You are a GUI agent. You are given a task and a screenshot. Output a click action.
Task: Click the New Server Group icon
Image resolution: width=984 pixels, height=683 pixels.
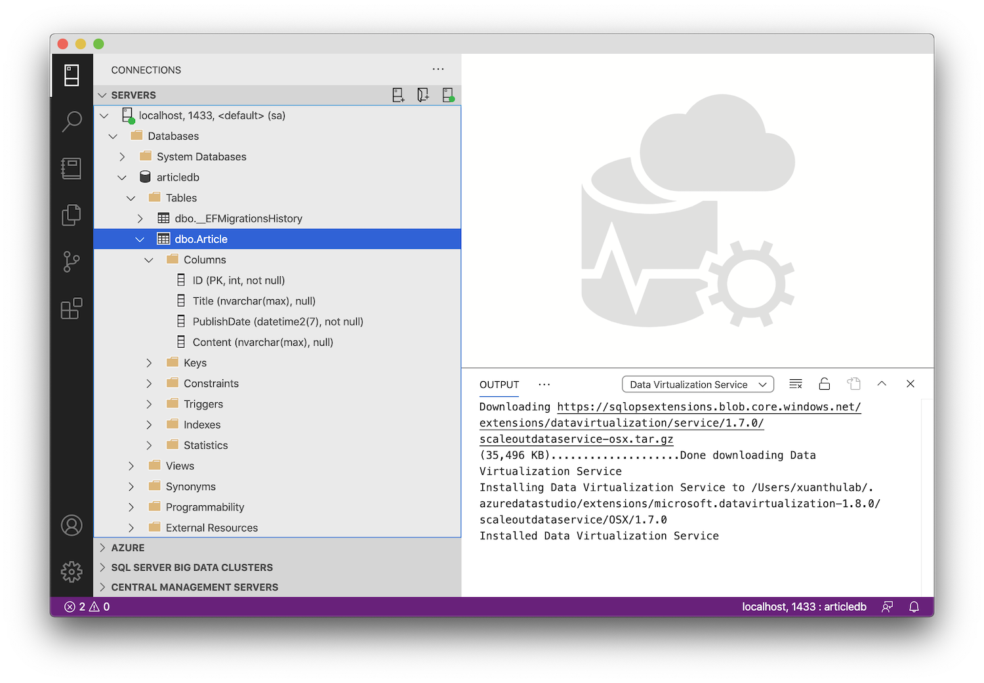pos(423,95)
